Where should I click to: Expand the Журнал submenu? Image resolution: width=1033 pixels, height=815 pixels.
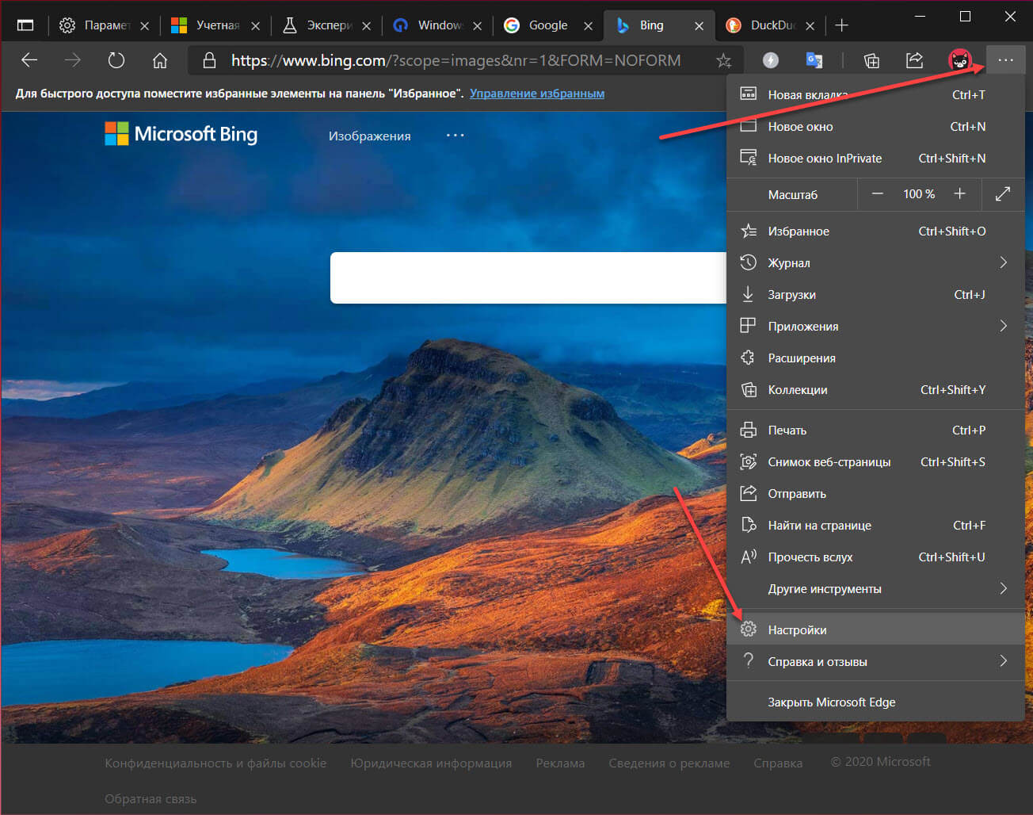[875, 262]
